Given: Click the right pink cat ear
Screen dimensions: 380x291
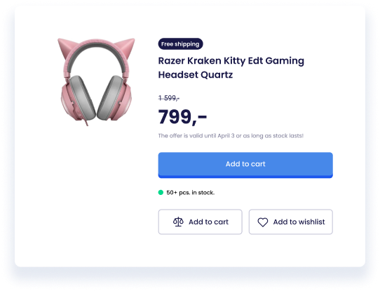Looking at the screenshot, I should 126,46.
